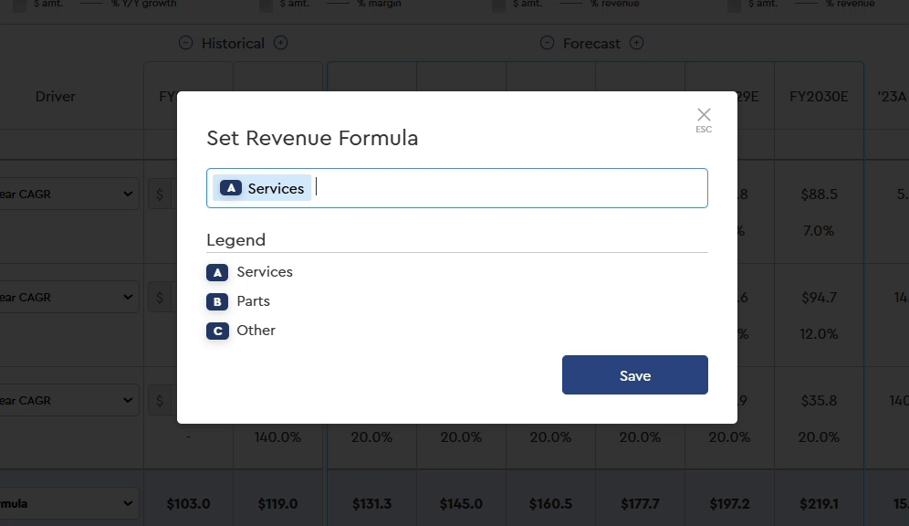The height and width of the screenshot is (526, 909).
Task: Close dialog via ESC X icon
Action: pos(703,115)
